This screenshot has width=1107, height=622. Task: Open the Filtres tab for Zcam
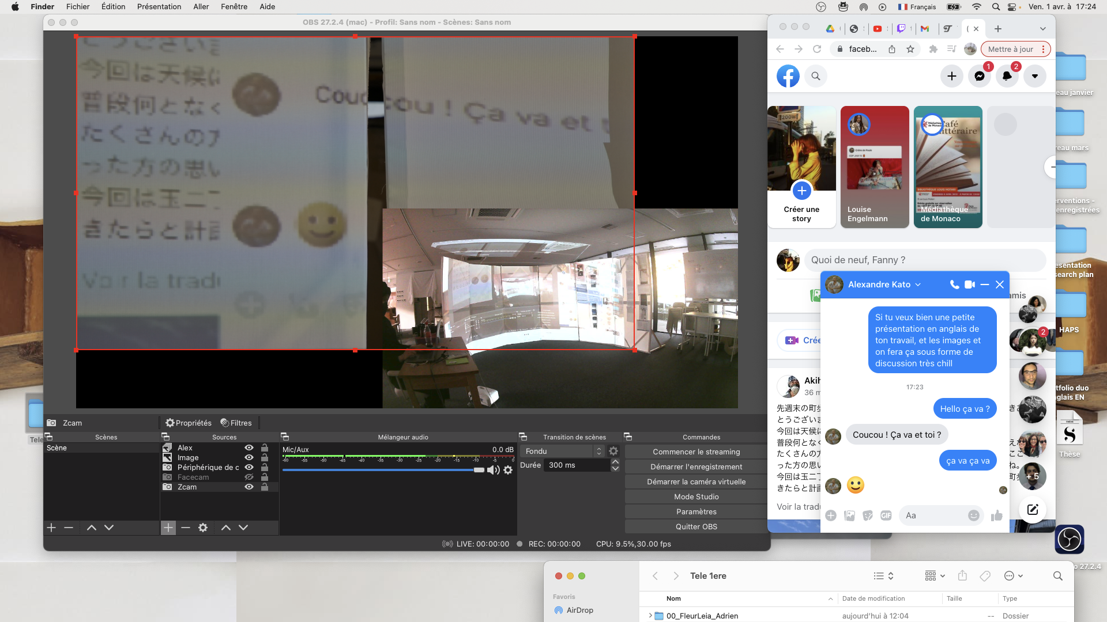click(236, 423)
